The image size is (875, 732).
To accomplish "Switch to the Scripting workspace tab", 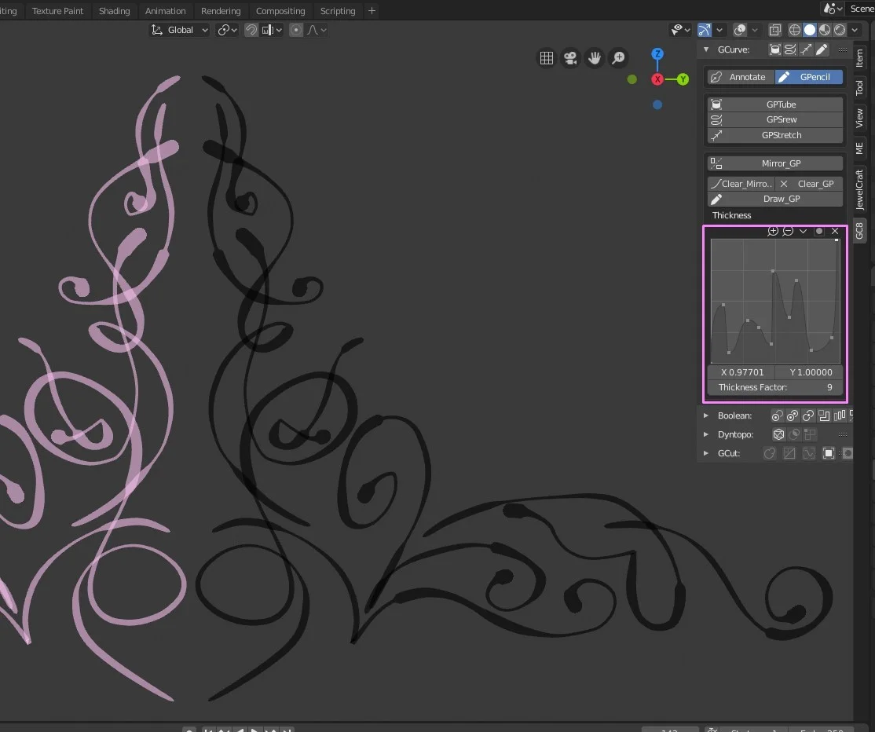I will pos(338,11).
